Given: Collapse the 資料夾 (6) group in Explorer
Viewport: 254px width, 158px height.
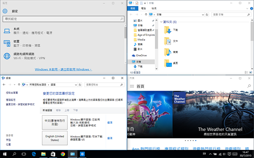Looking at the screenshot, I should 161,22.
